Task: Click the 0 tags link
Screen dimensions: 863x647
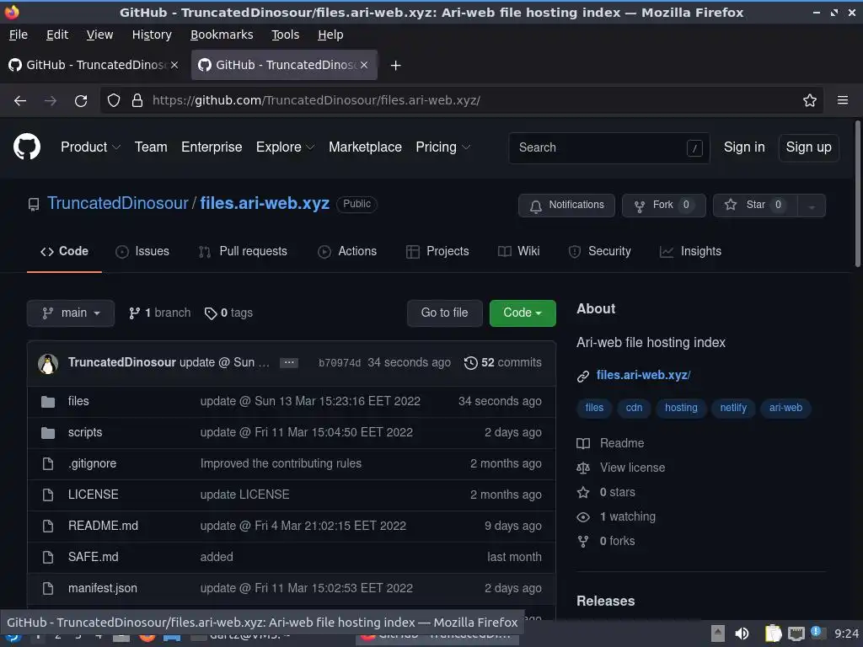Action: (x=228, y=313)
